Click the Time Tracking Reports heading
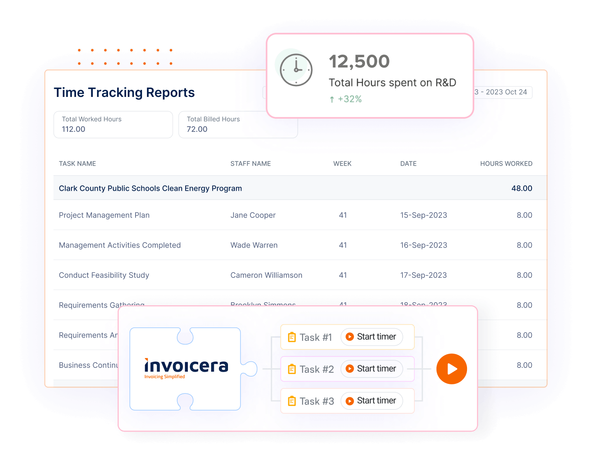 point(124,93)
